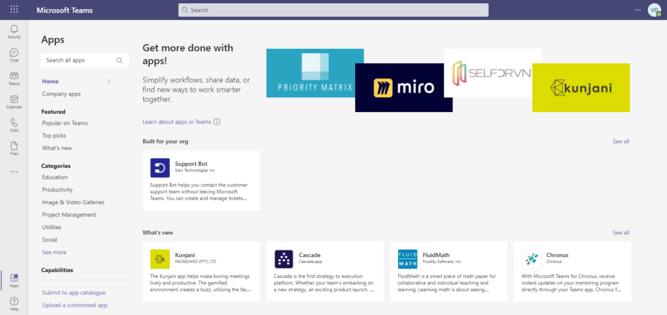Viewport: 667px width, 315px height.
Task: Click the FluidMath app icon
Action: tap(408, 259)
